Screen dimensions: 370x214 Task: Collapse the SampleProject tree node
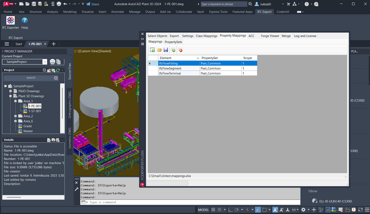[6, 86]
